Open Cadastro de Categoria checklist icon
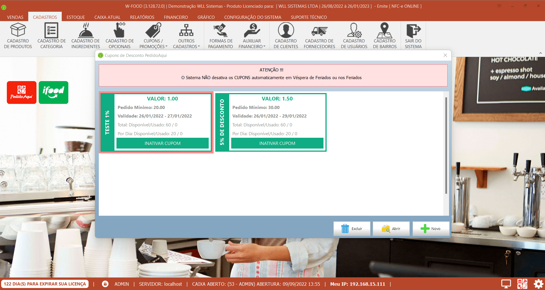Image resolution: width=545 pixels, height=290 pixels. [x=52, y=30]
